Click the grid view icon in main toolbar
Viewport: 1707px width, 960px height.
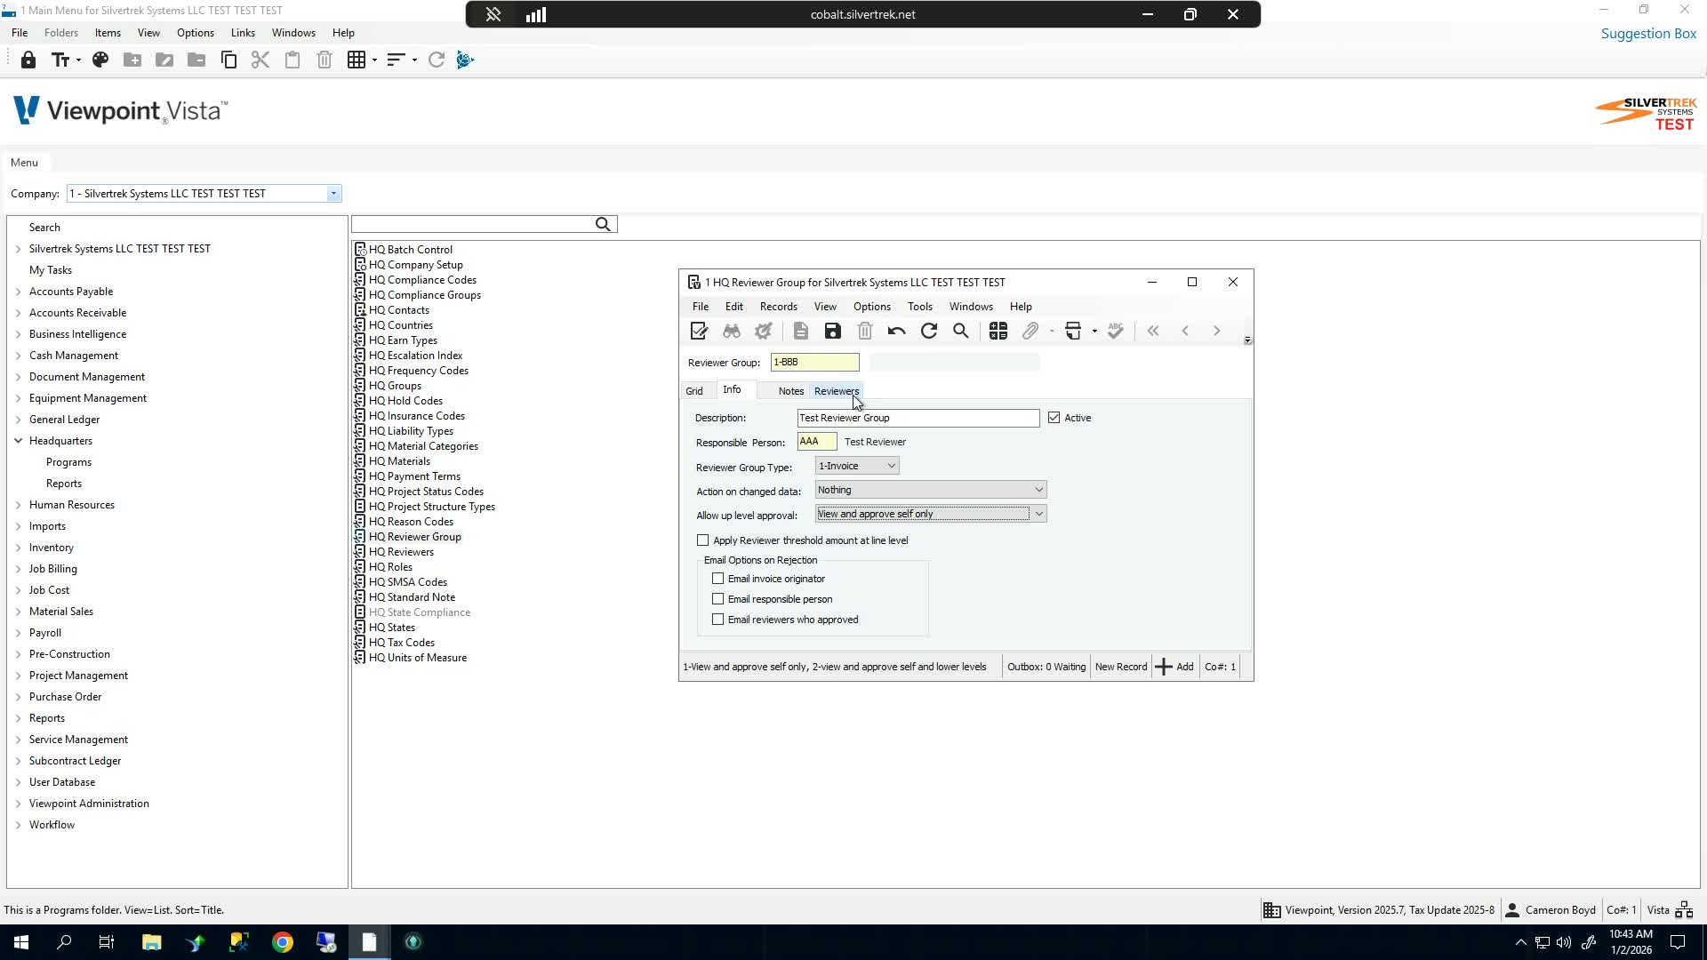pos(357,60)
